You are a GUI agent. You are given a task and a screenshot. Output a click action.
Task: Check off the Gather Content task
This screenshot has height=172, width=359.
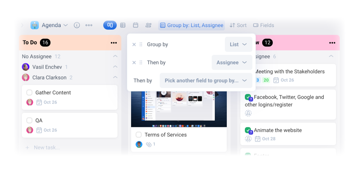[x=29, y=93]
